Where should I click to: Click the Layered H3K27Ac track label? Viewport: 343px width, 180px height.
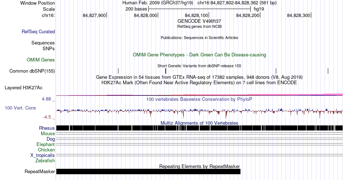point(23,87)
